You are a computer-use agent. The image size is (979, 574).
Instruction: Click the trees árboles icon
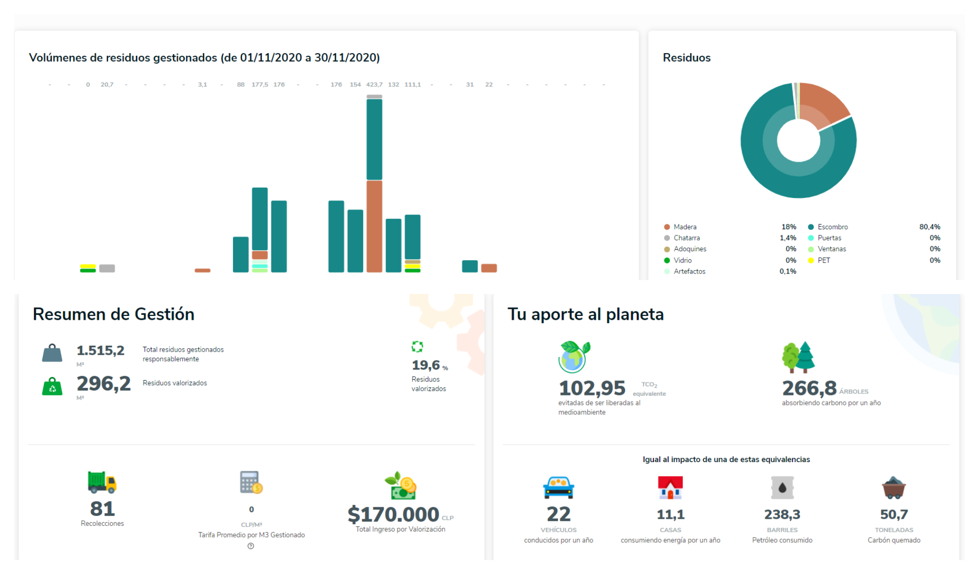[x=798, y=357]
